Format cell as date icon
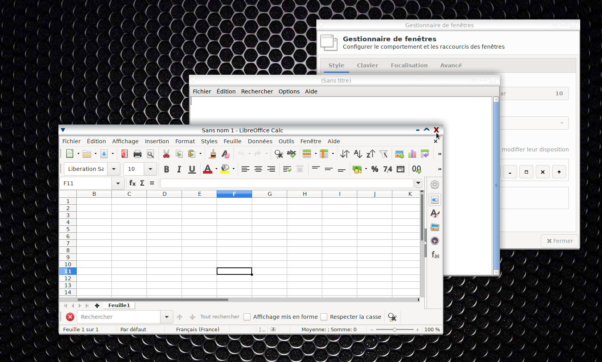 pos(401,169)
